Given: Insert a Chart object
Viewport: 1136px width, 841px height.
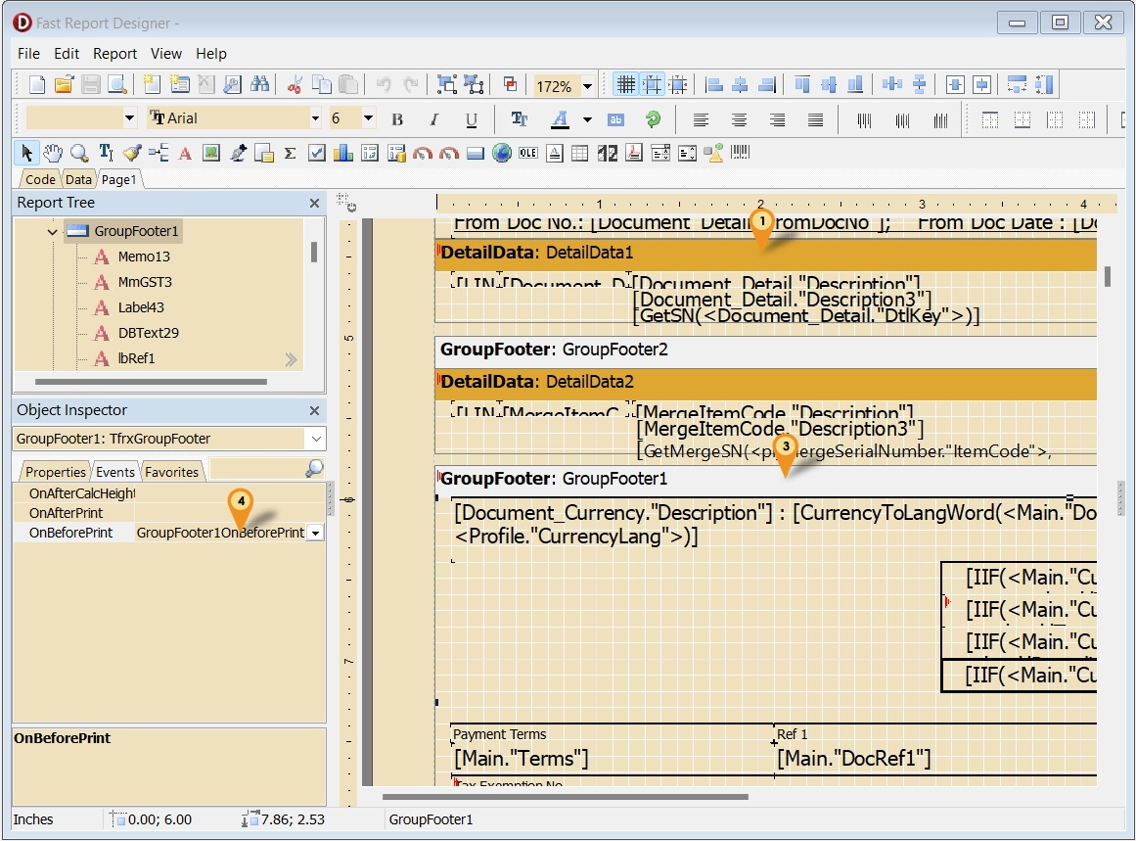Looking at the screenshot, I should click(342, 152).
